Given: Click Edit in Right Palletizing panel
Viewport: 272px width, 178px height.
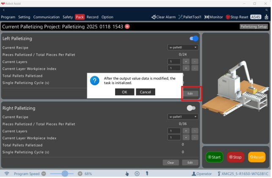Looking at the screenshot, I should 190,162.
